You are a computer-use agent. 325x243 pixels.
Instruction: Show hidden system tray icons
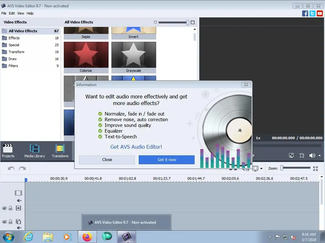[x=270, y=237]
